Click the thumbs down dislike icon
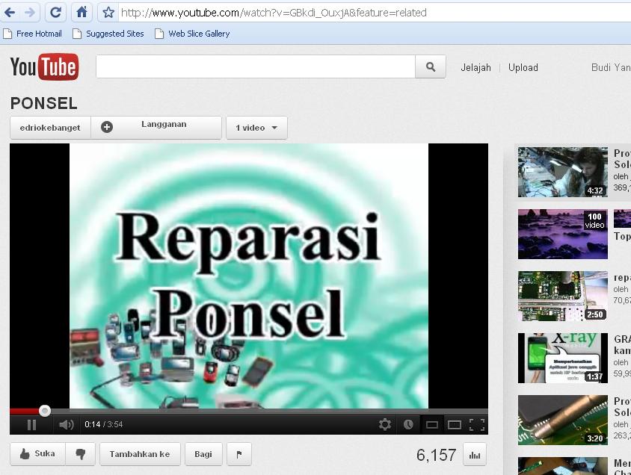Screen dimensions: 631x475 [81, 454]
